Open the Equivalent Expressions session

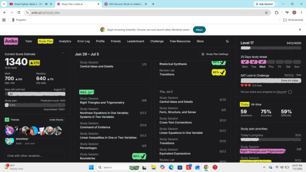(193, 152)
